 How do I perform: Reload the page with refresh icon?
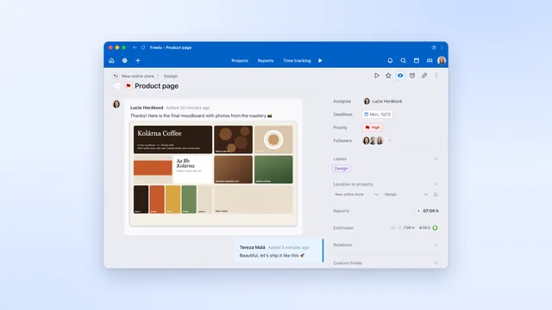(143, 47)
